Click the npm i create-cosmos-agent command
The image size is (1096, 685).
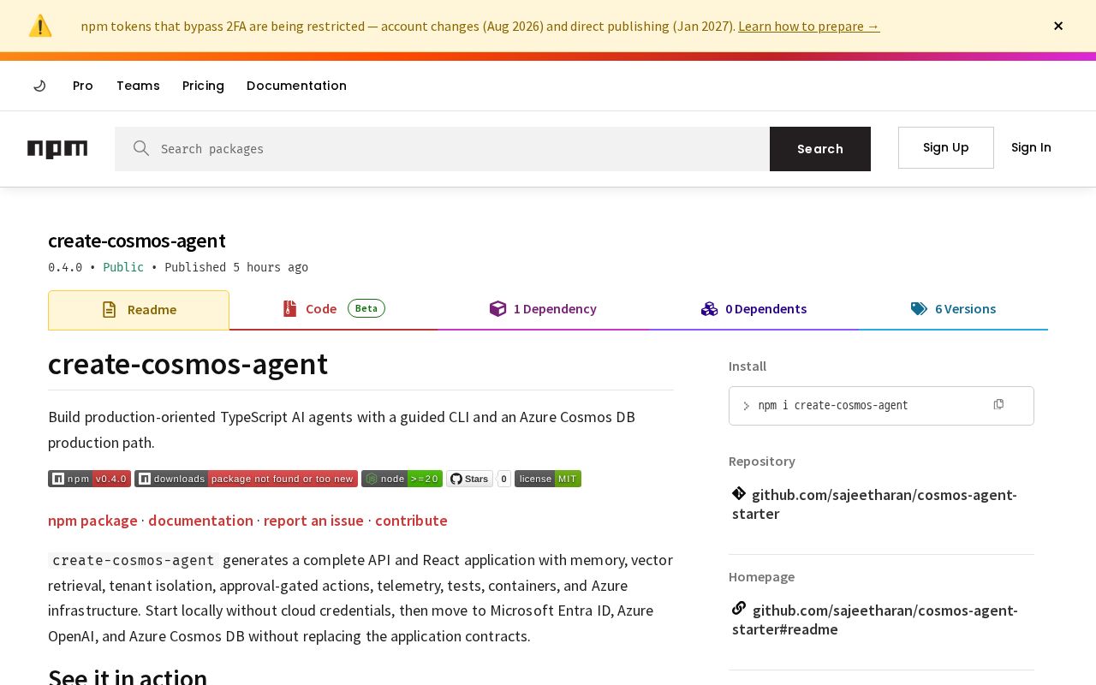[x=833, y=406]
